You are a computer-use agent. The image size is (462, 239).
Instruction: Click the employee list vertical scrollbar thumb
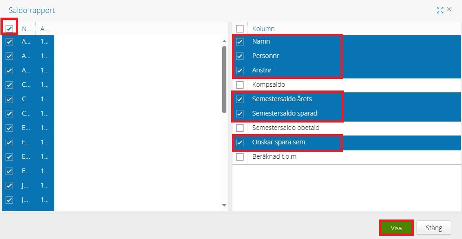click(225, 79)
